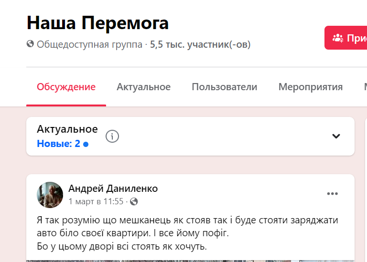The width and height of the screenshot is (367, 262).
Task: Select the Мероприятия tab
Action: 311,87
